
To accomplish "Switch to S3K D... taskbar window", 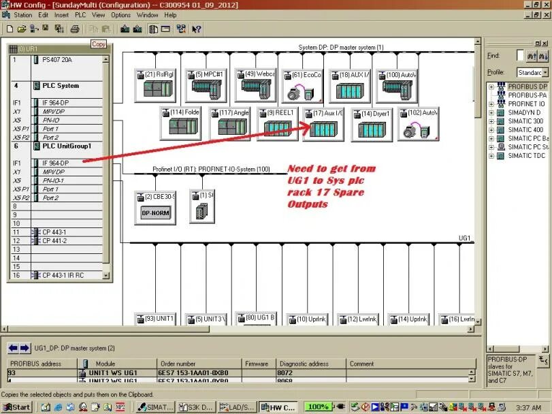I will point(196,407).
